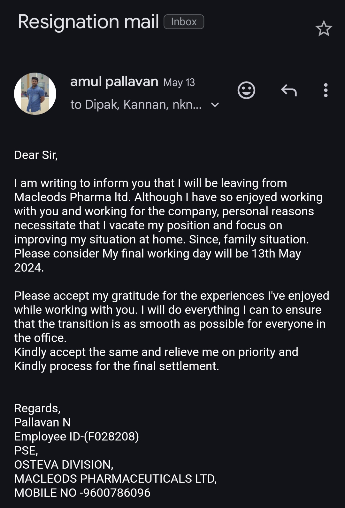345x508 pixels.
Task: Tap the recipients line starting with Dipak
Action: point(136,105)
